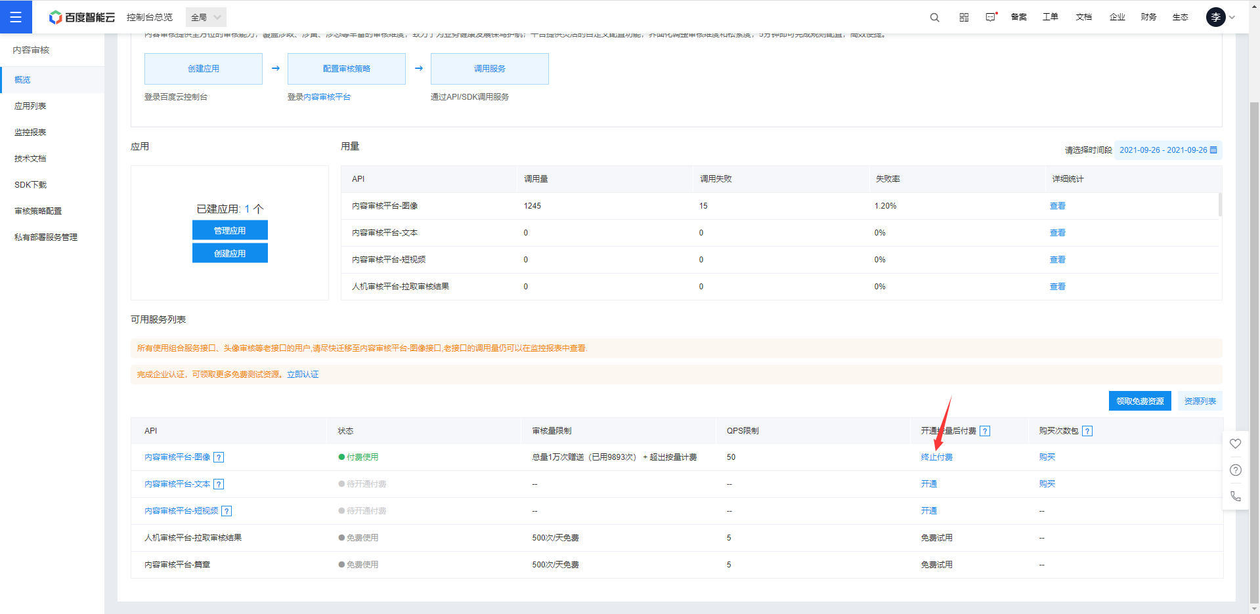Open 财务 in top navigation

1148,17
